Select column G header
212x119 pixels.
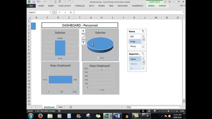point(91,18)
